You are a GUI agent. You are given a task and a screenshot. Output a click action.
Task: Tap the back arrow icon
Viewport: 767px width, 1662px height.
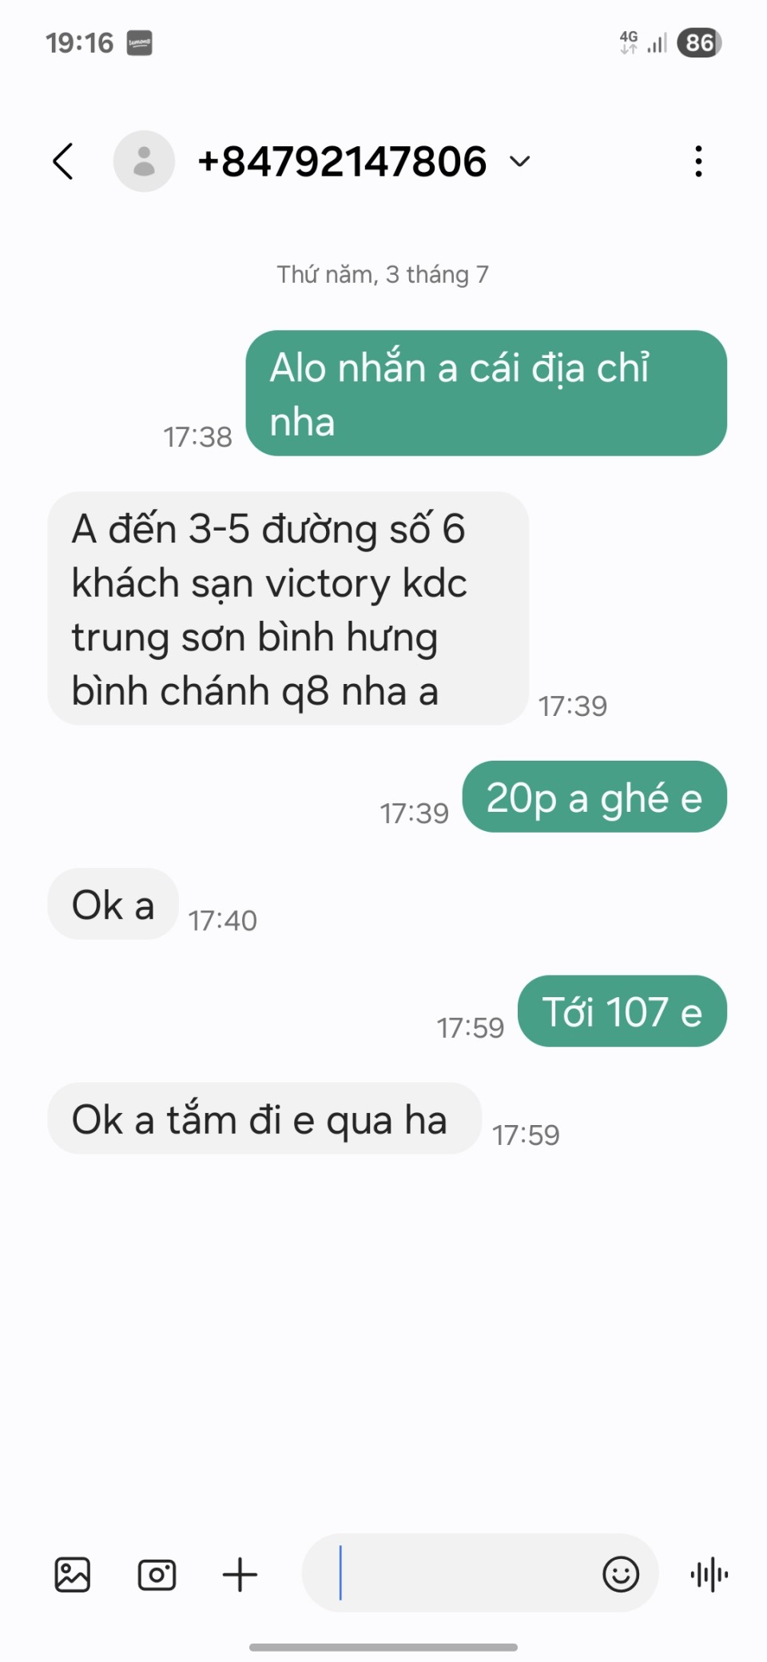tap(63, 161)
